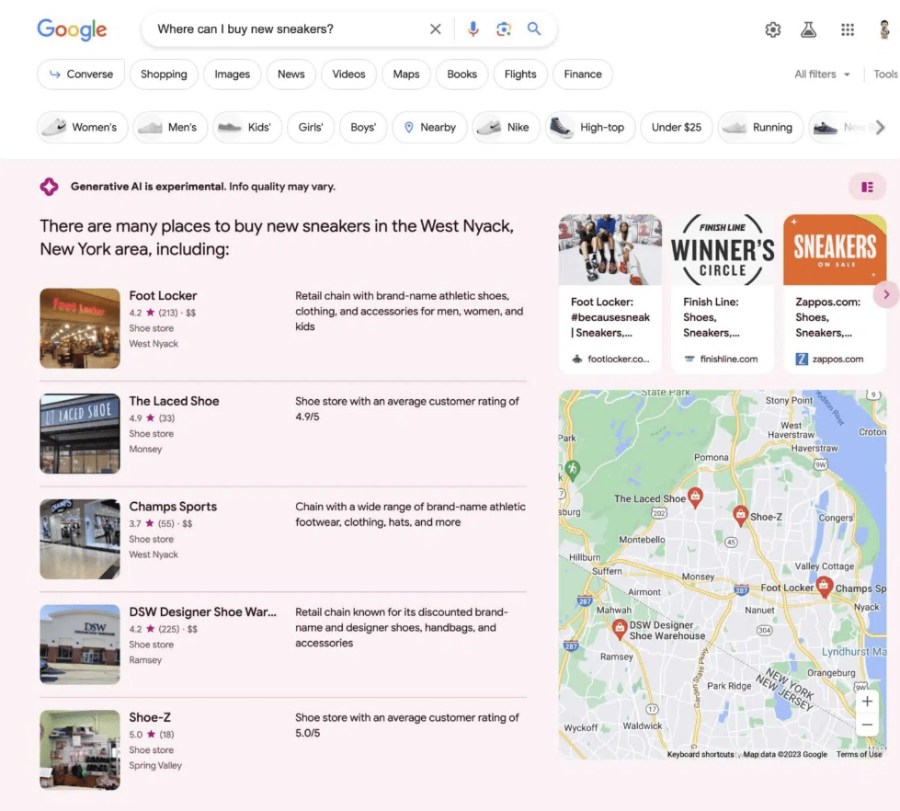Start voice search with the microphone icon
This screenshot has width=900, height=811.
473,29
